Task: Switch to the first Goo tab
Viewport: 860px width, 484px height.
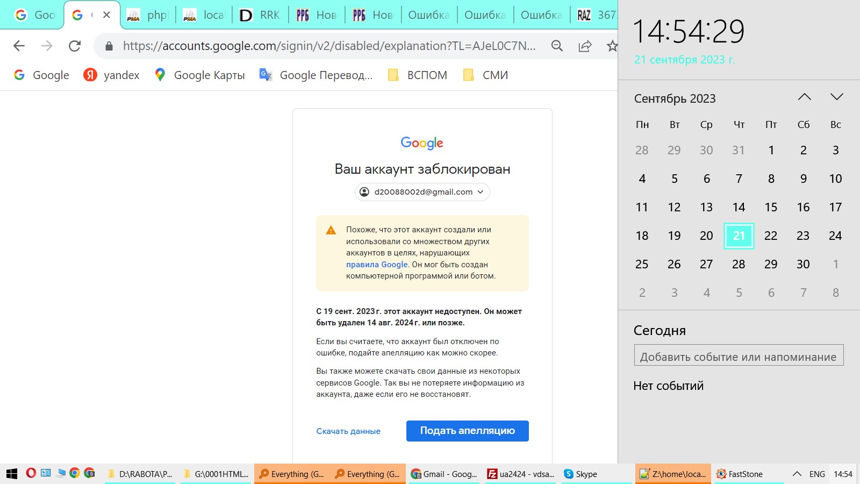Action: tap(34, 15)
